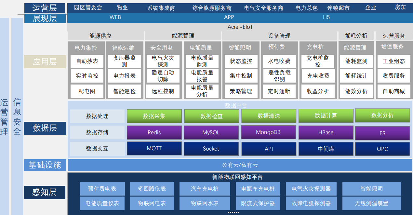The width and height of the screenshot is (413, 215).
Task: Select the 电能质量监测 module
Action: pyautogui.click(x=202, y=61)
